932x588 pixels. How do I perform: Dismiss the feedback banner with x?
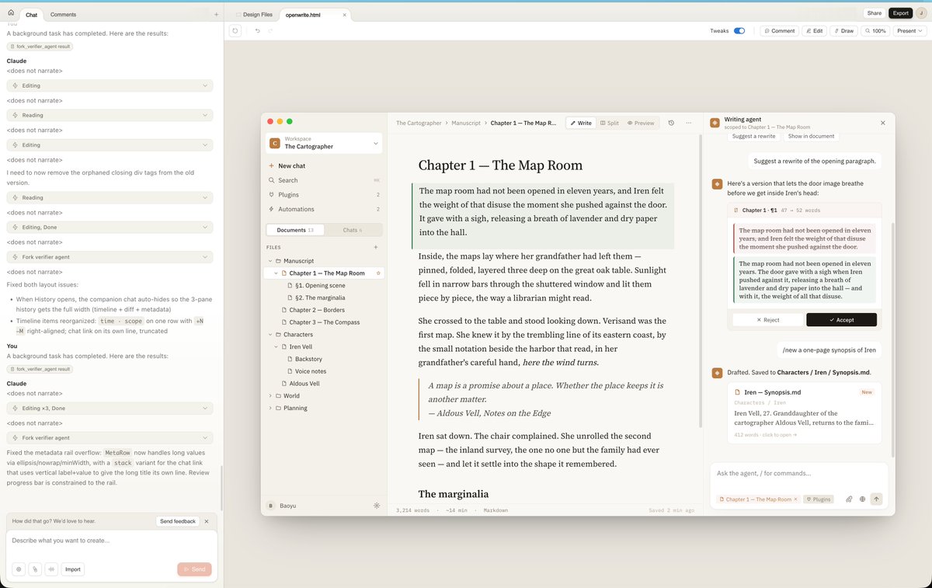coord(207,521)
